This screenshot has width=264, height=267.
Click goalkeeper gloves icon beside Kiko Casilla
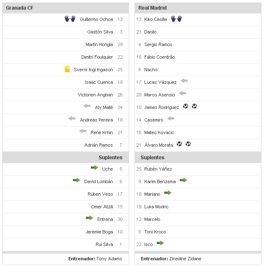176,19
